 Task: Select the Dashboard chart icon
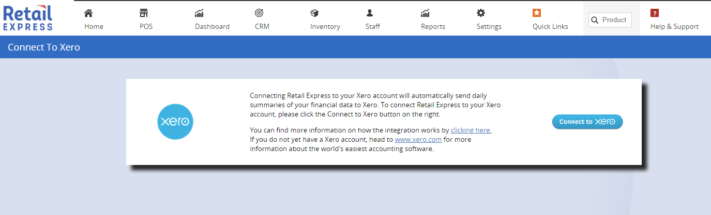pyautogui.click(x=199, y=13)
